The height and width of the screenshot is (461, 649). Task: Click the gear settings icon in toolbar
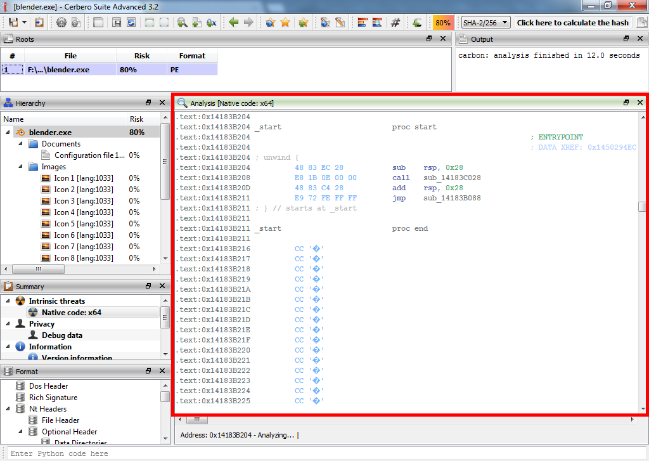61,22
